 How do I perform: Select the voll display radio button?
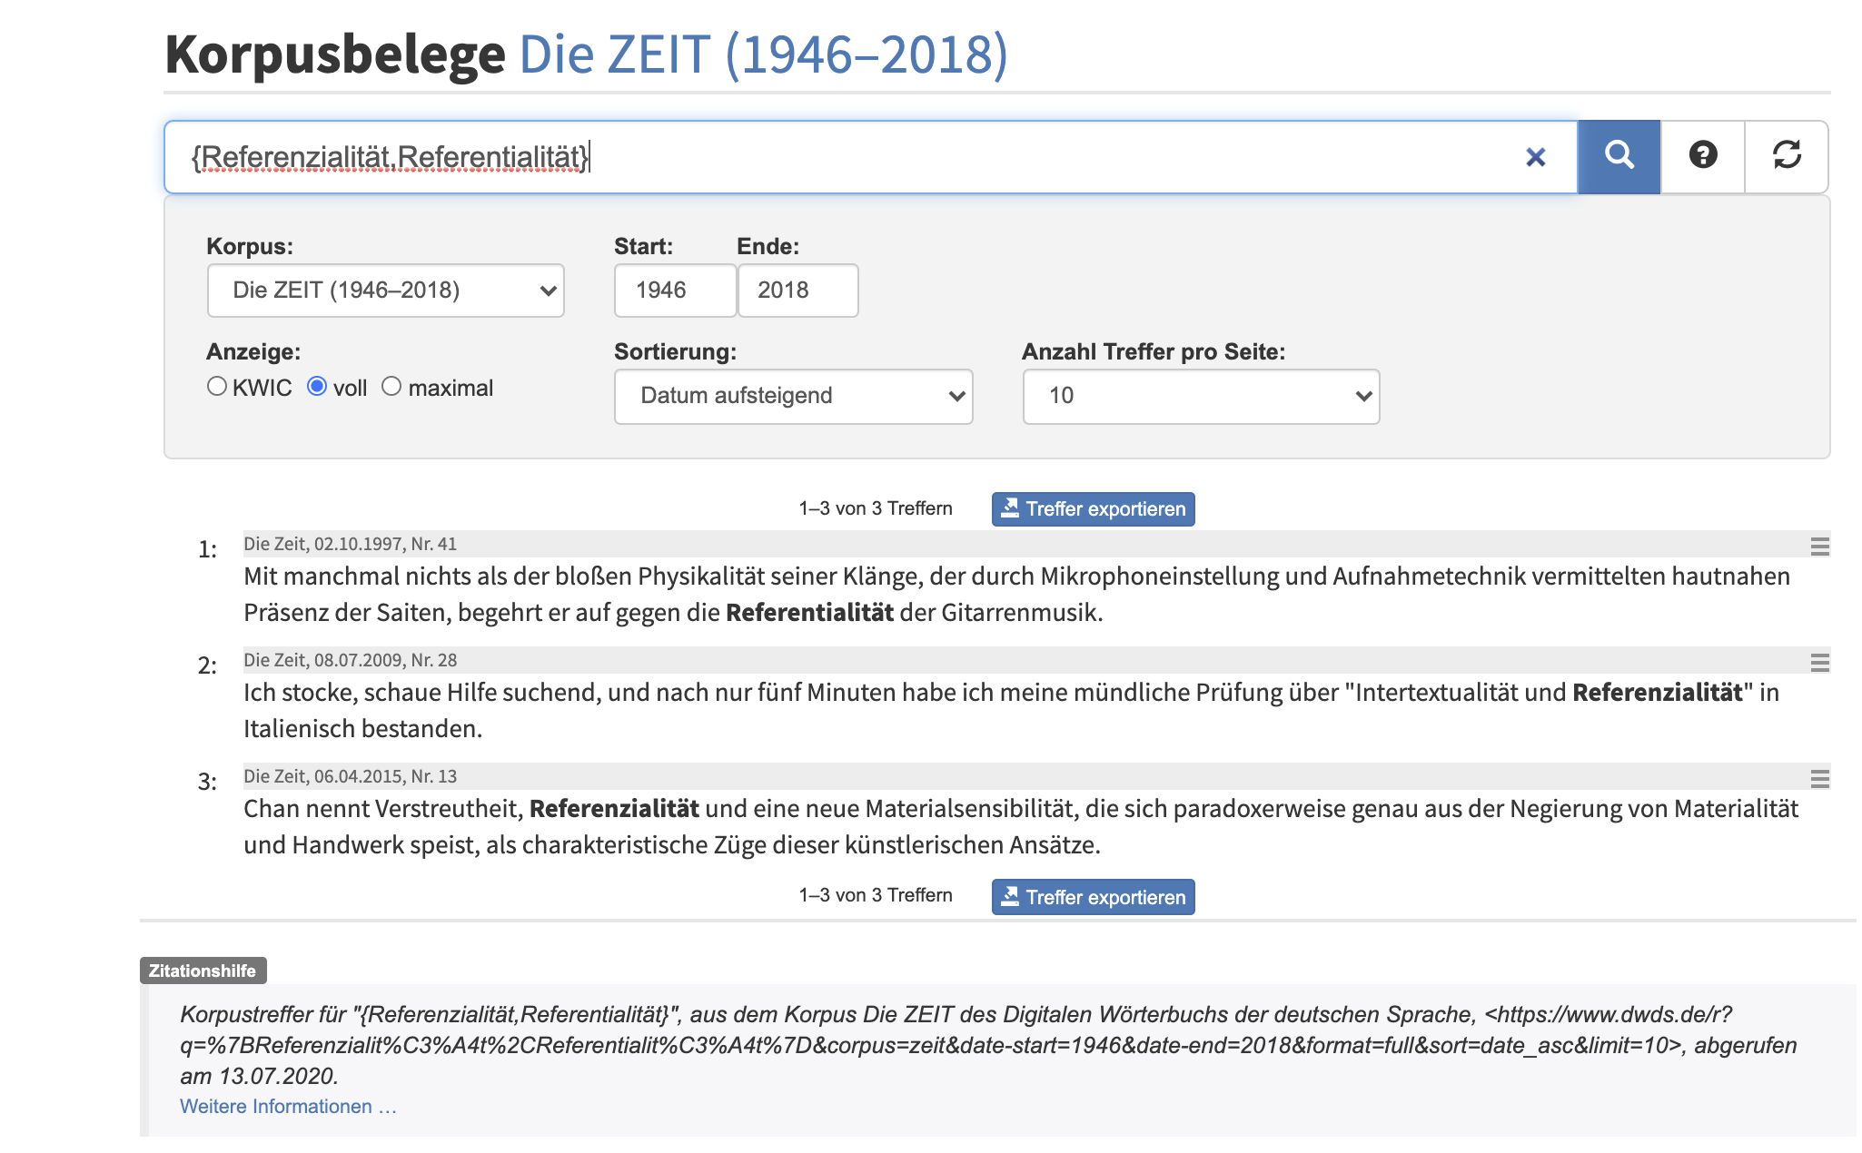click(317, 387)
